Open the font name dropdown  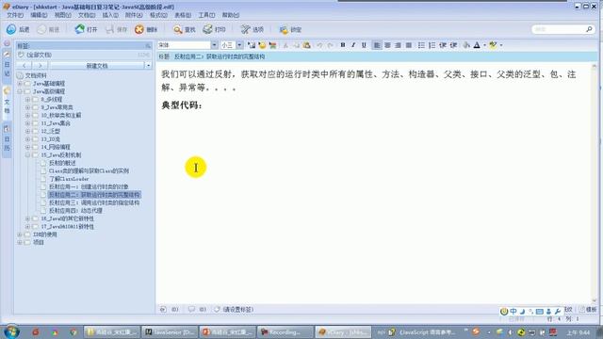[214, 45]
